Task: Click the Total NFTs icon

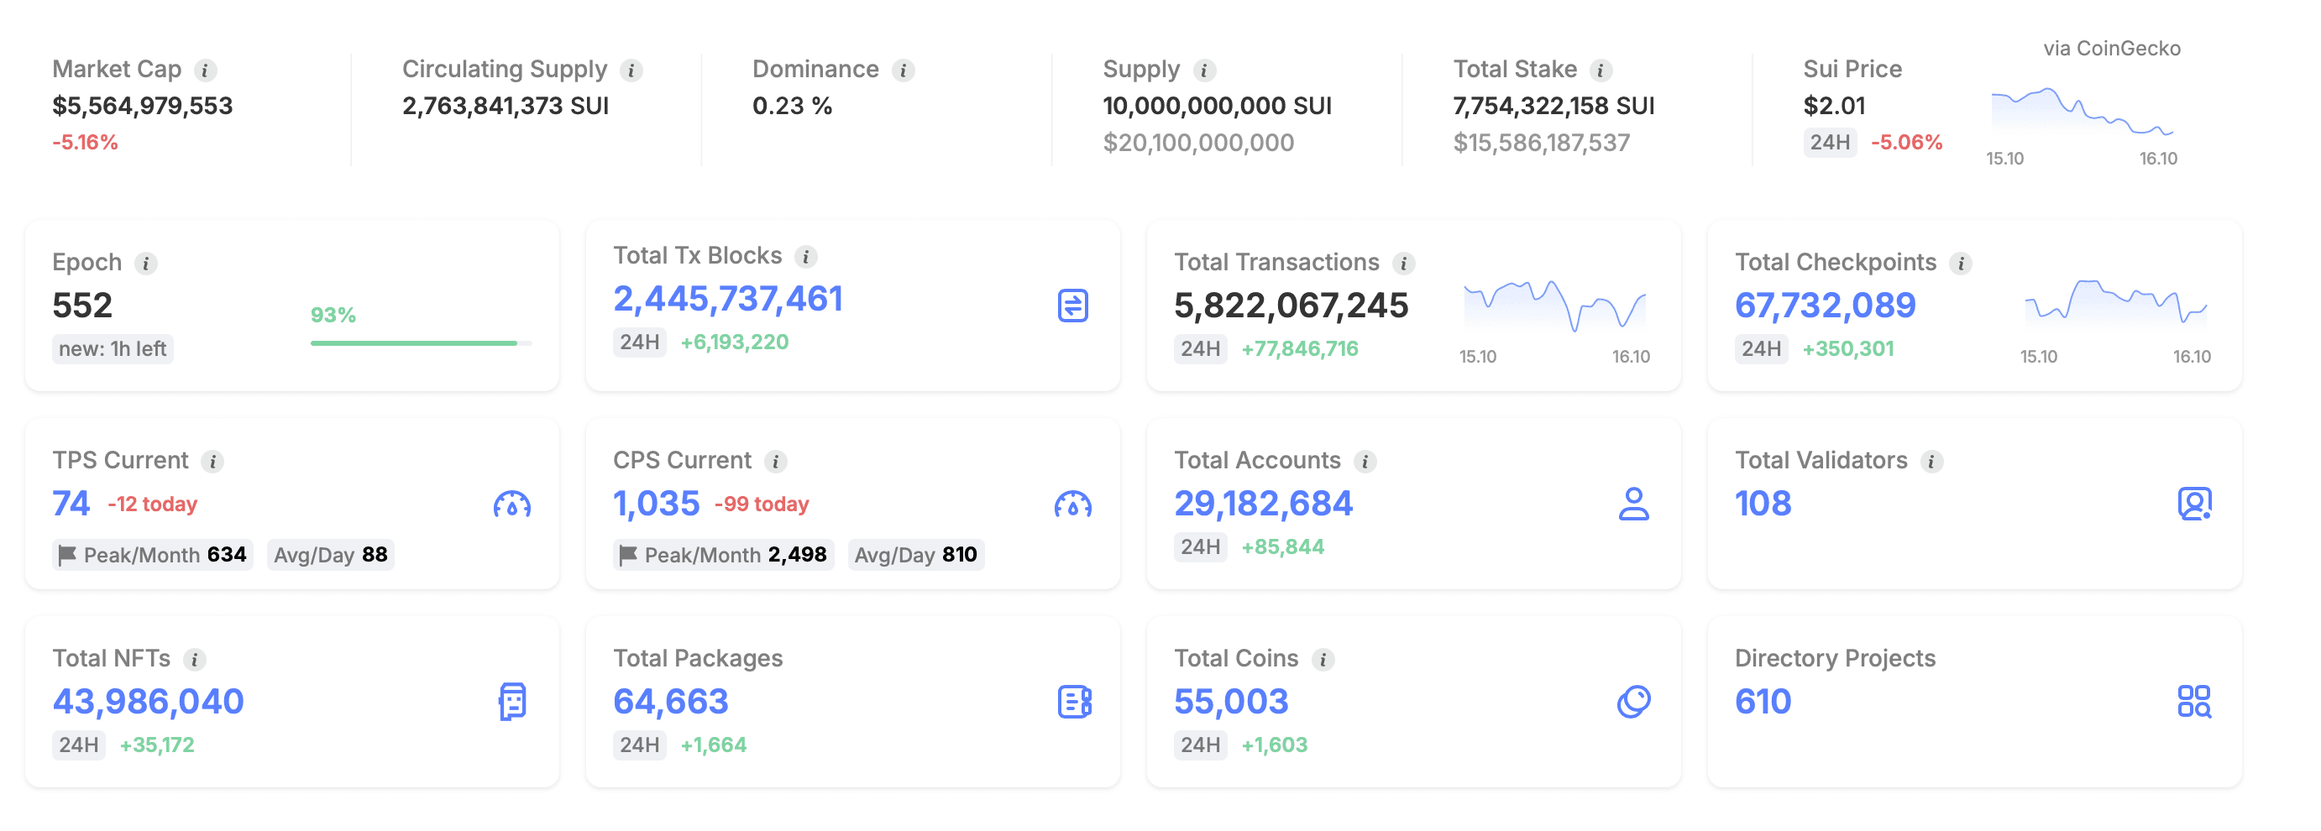Action: click(x=511, y=702)
